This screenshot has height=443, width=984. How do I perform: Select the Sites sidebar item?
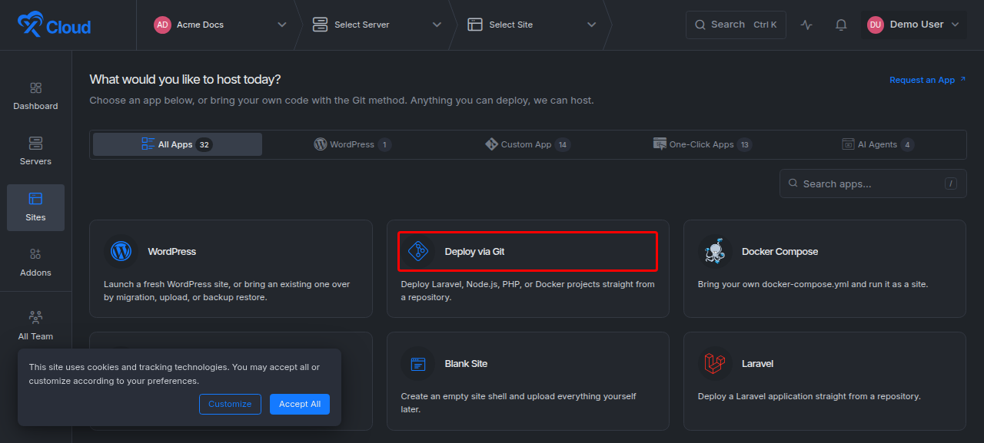pos(35,207)
